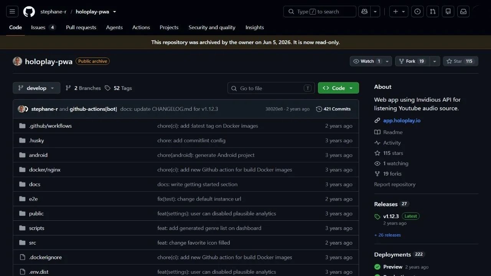Open the 421 Commits history link
This screenshot has height=276, width=491.
(333, 109)
